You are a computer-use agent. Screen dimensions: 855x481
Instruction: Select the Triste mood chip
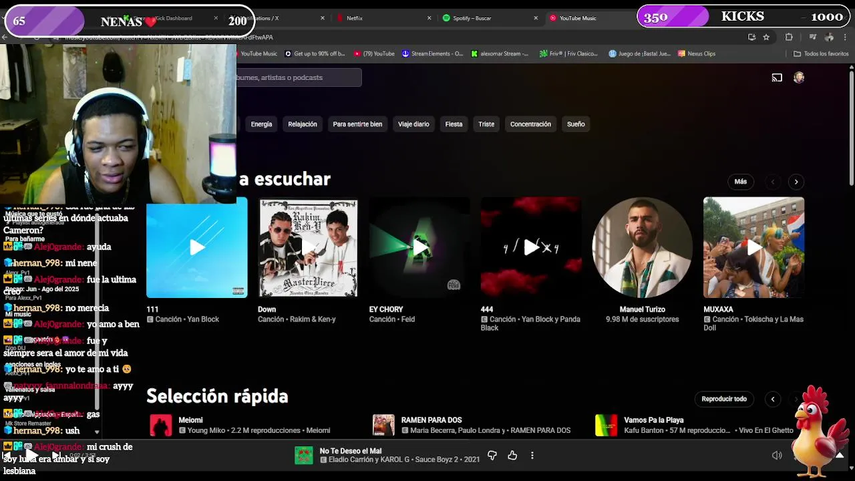pos(486,124)
